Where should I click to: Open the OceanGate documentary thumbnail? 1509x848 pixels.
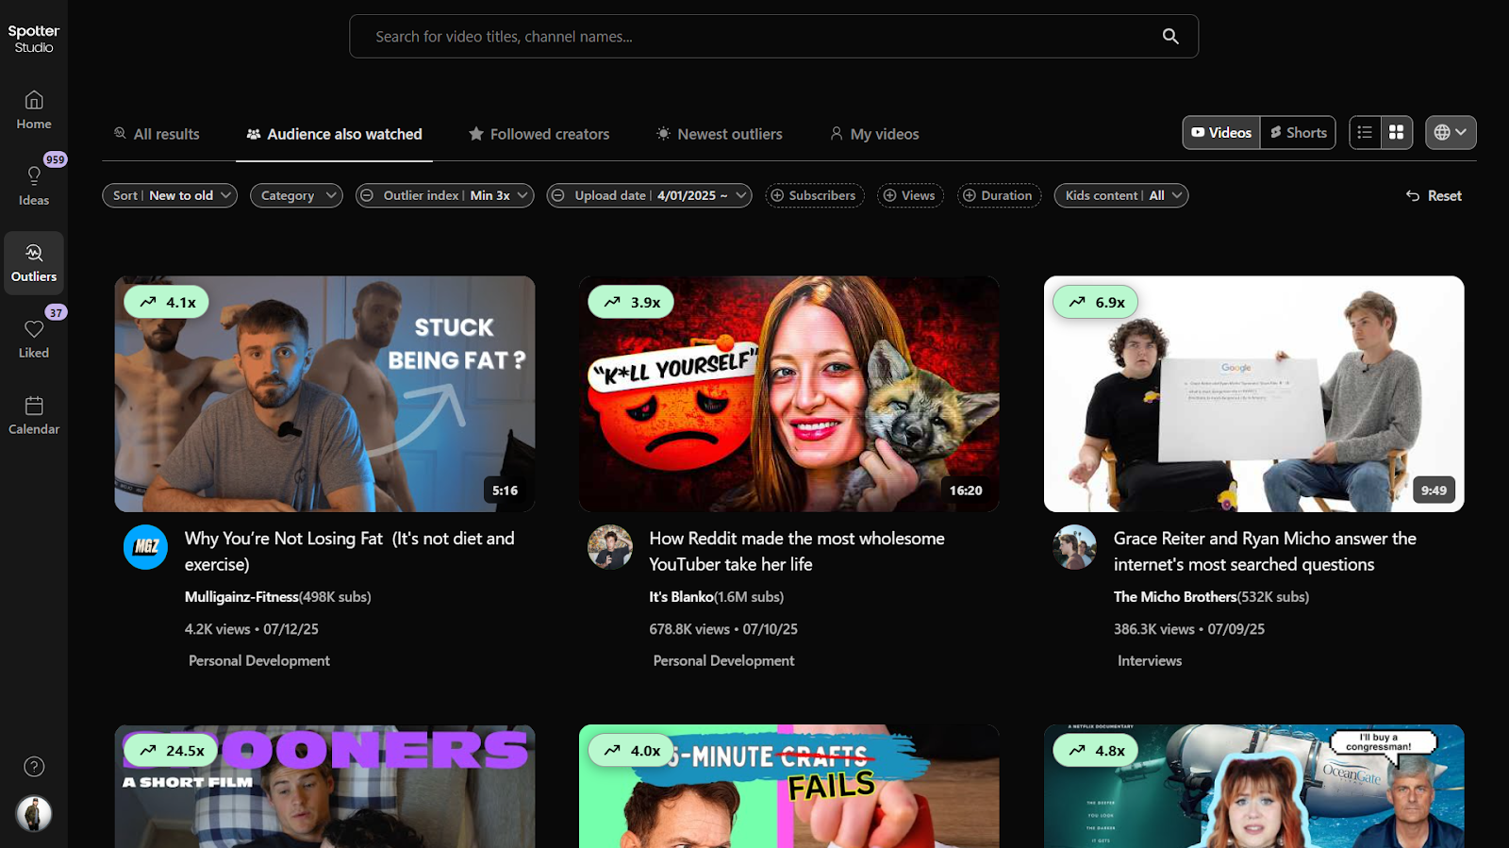[x=1253, y=787]
